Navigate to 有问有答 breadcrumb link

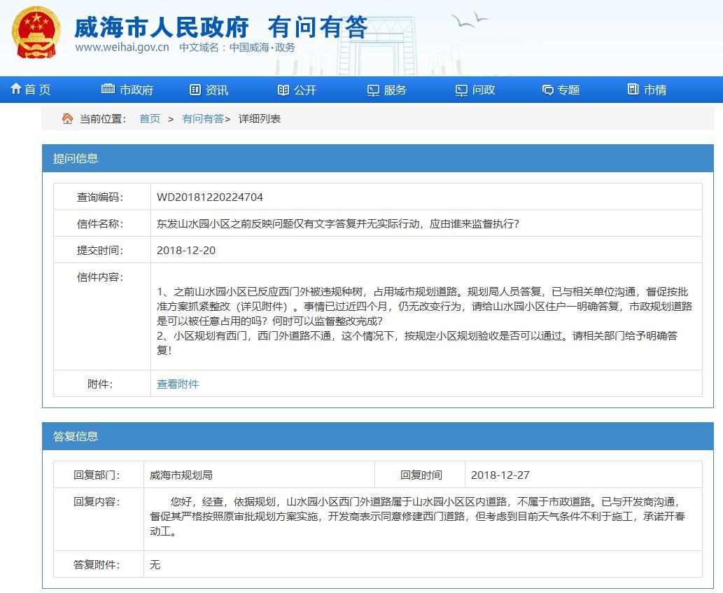(203, 119)
